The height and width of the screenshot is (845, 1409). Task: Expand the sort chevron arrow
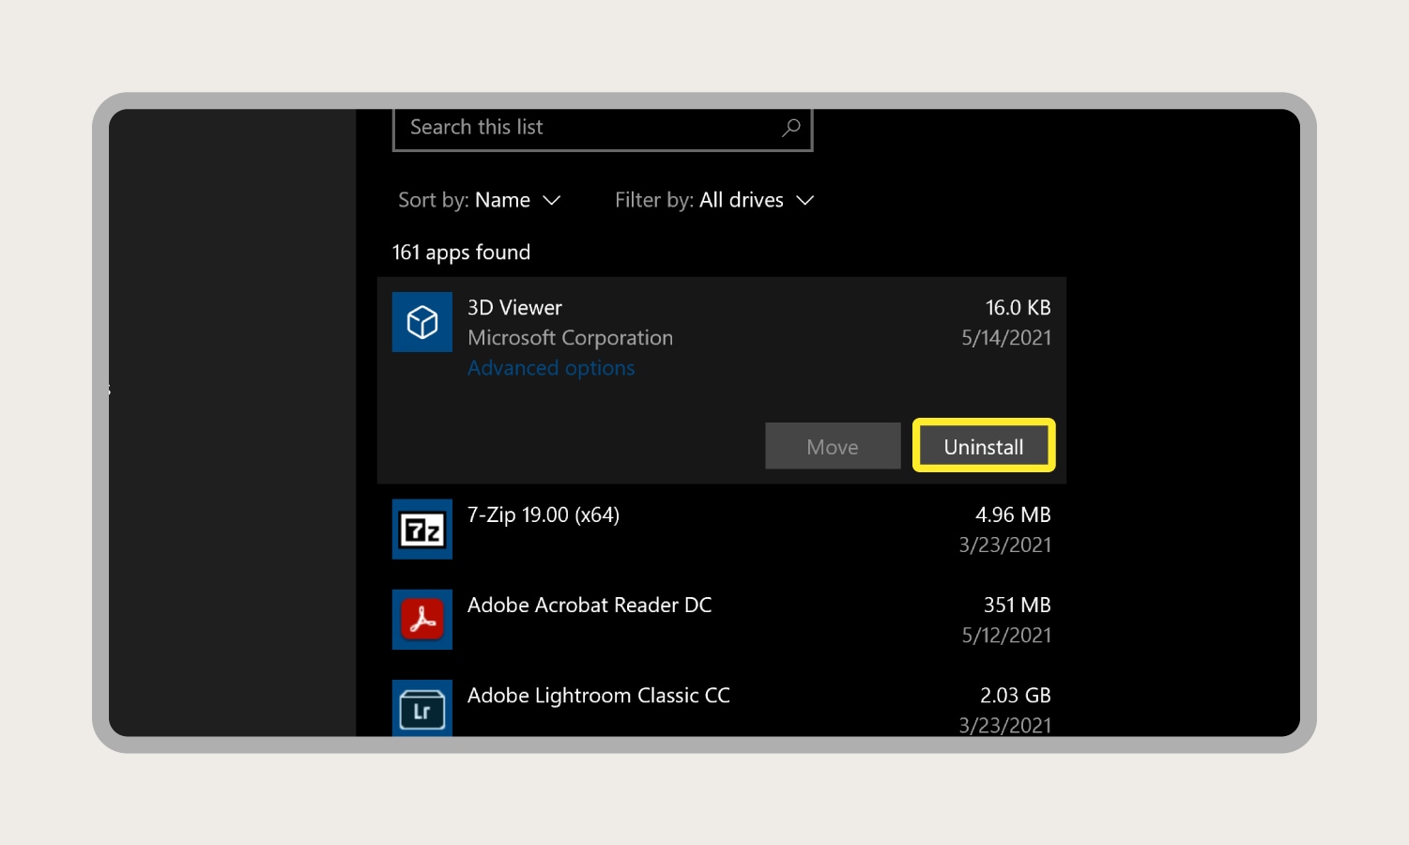[x=552, y=201]
